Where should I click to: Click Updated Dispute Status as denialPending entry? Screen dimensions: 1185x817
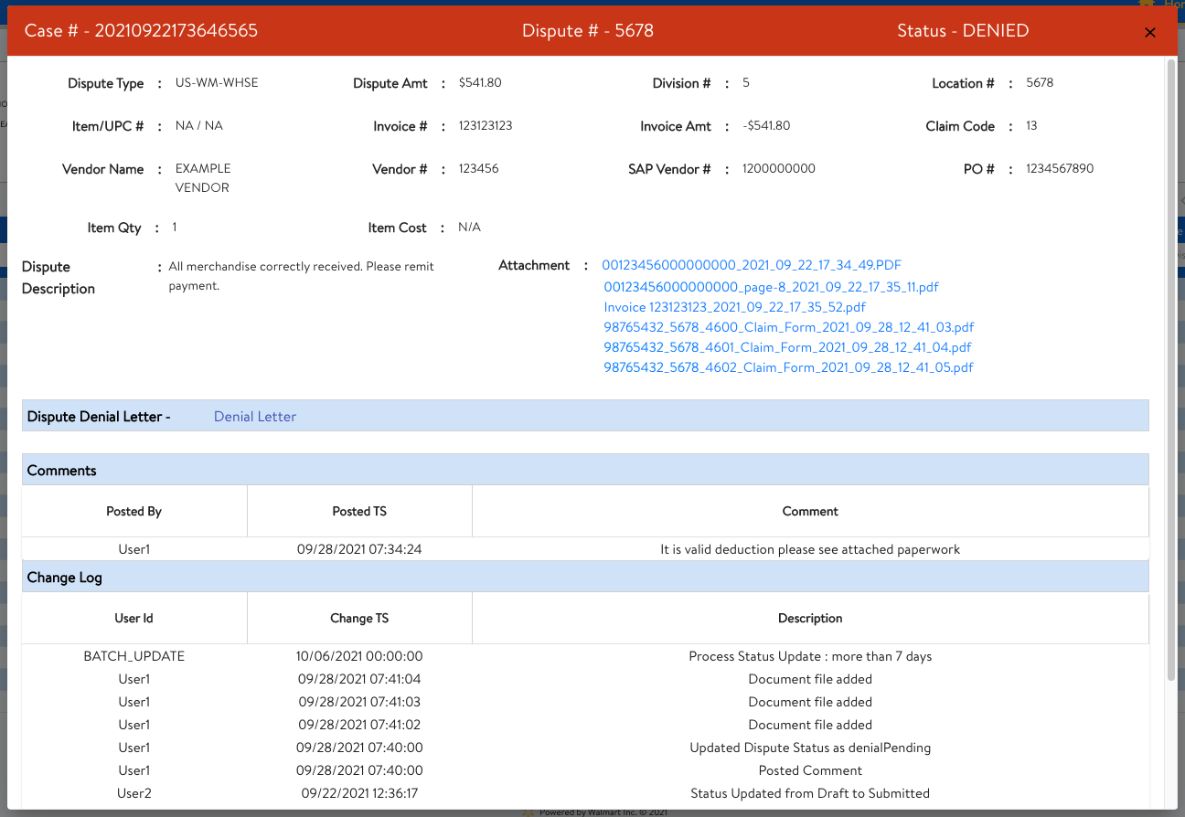click(810, 748)
